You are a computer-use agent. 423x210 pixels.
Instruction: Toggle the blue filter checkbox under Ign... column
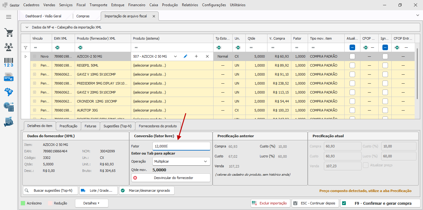click(385, 48)
